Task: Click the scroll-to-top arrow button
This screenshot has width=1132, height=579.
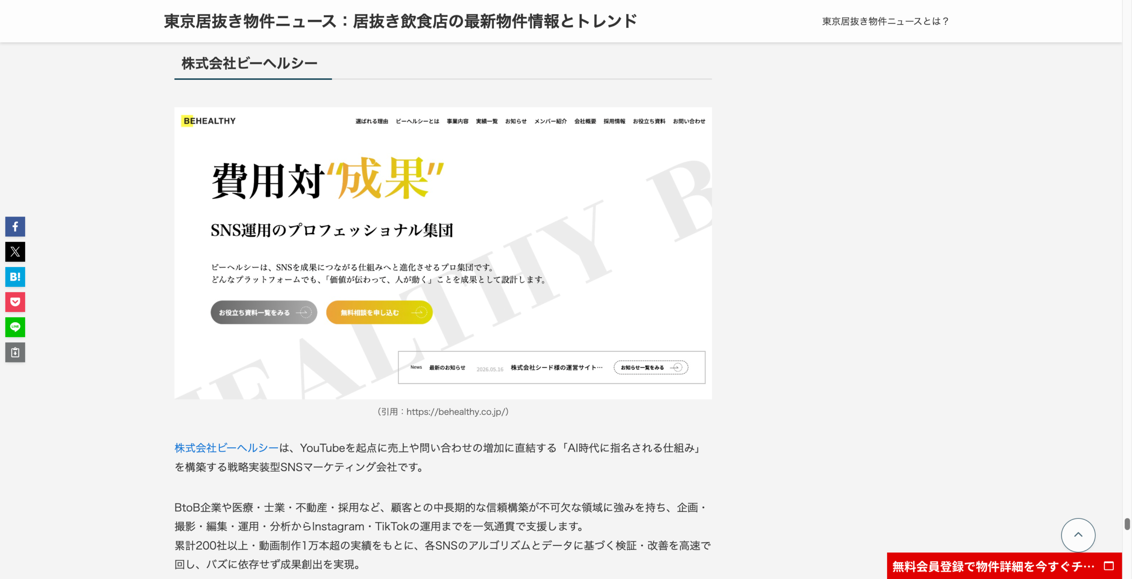Action: coord(1078,535)
